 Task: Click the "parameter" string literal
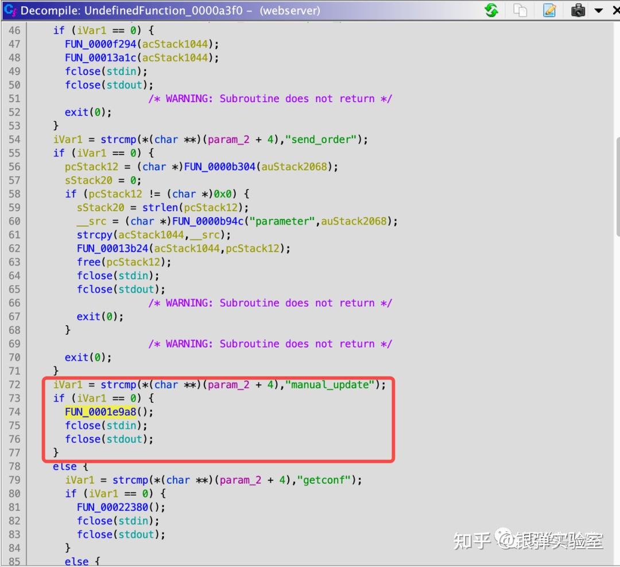click(282, 221)
